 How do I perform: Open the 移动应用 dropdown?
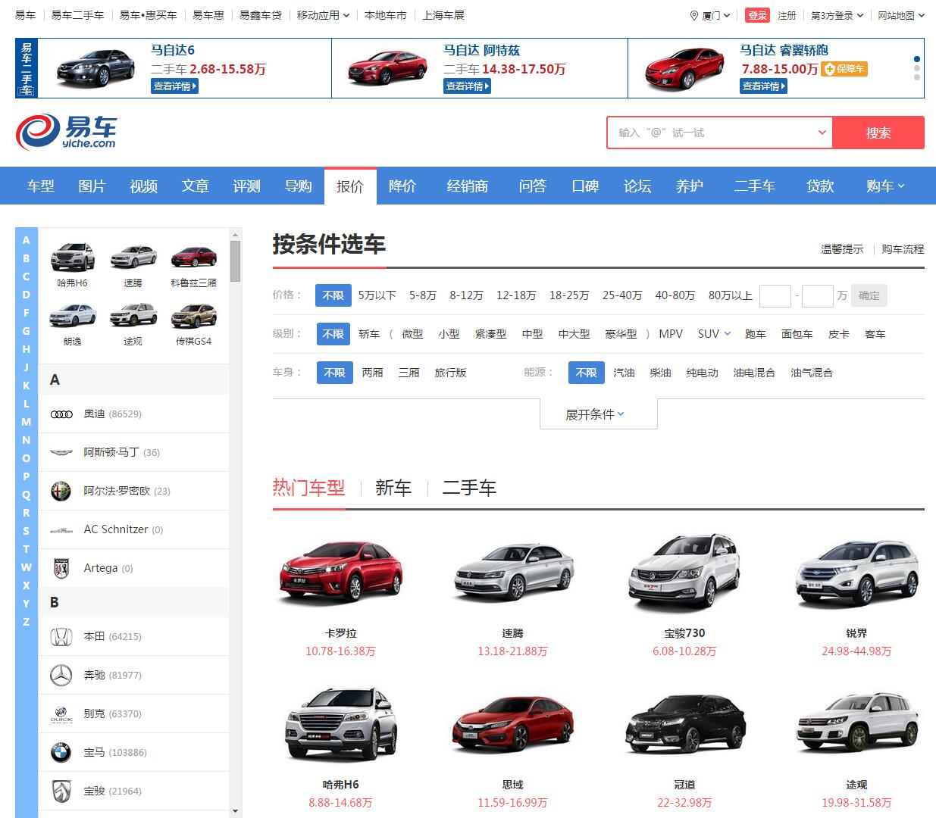(324, 15)
